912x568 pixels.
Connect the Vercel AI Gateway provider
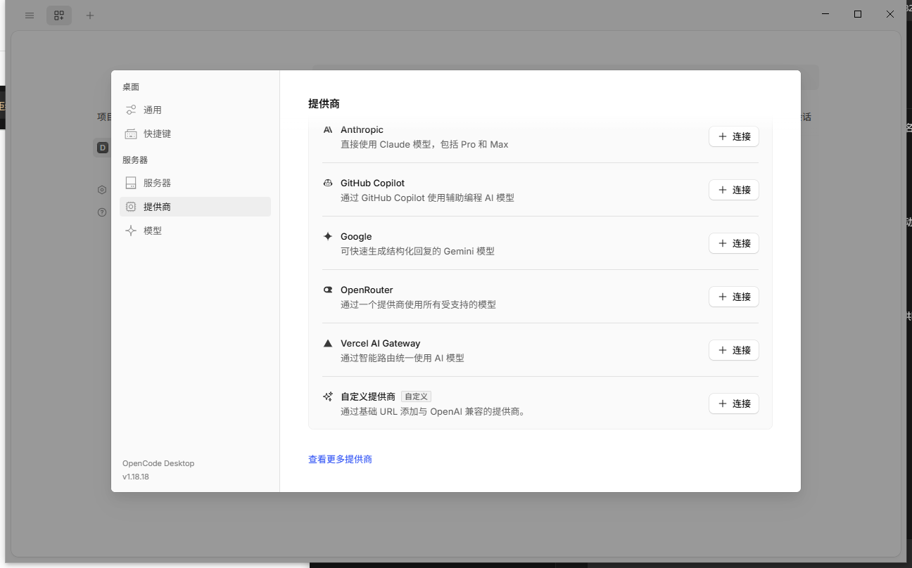click(734, 350)
